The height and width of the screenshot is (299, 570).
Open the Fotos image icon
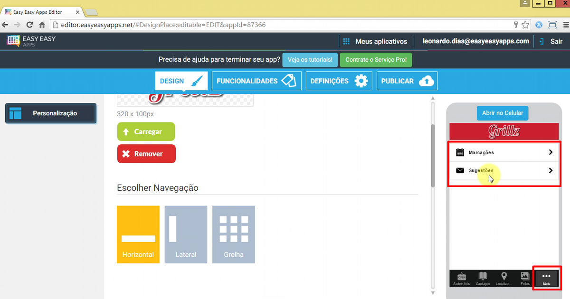pos(525,277)
